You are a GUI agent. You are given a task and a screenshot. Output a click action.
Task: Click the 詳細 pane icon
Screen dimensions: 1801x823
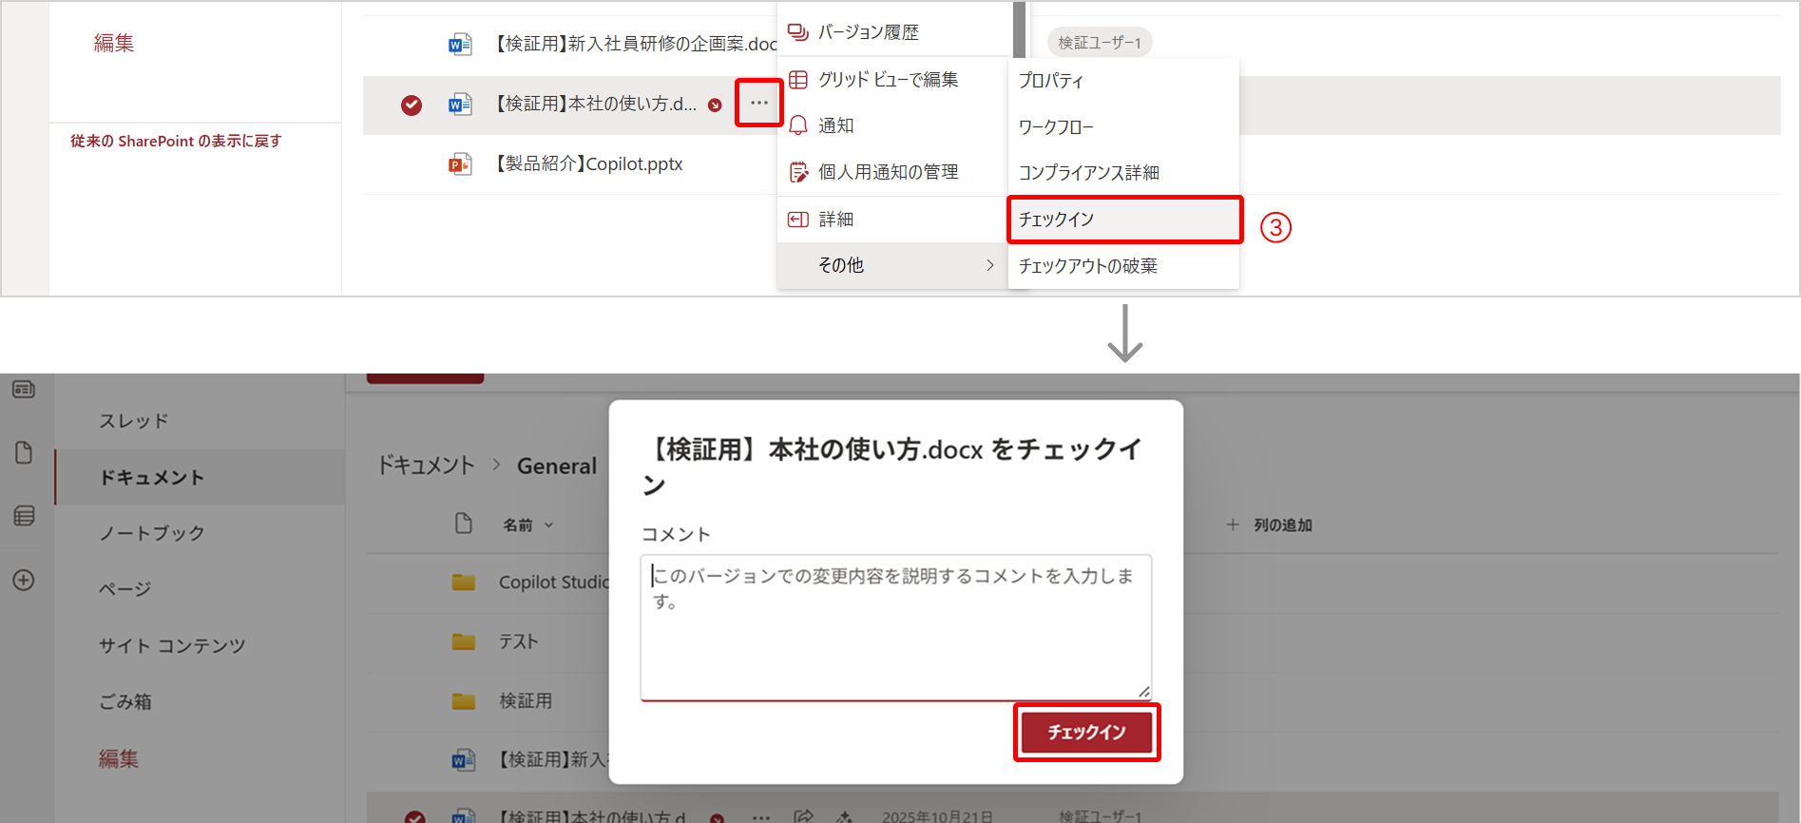pos(798,220)
